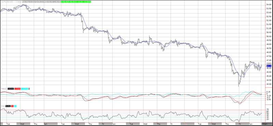The width and height of the screenshot is (273, 126).
Task: Select the MACD indicator label
Action: click(4, 89)
